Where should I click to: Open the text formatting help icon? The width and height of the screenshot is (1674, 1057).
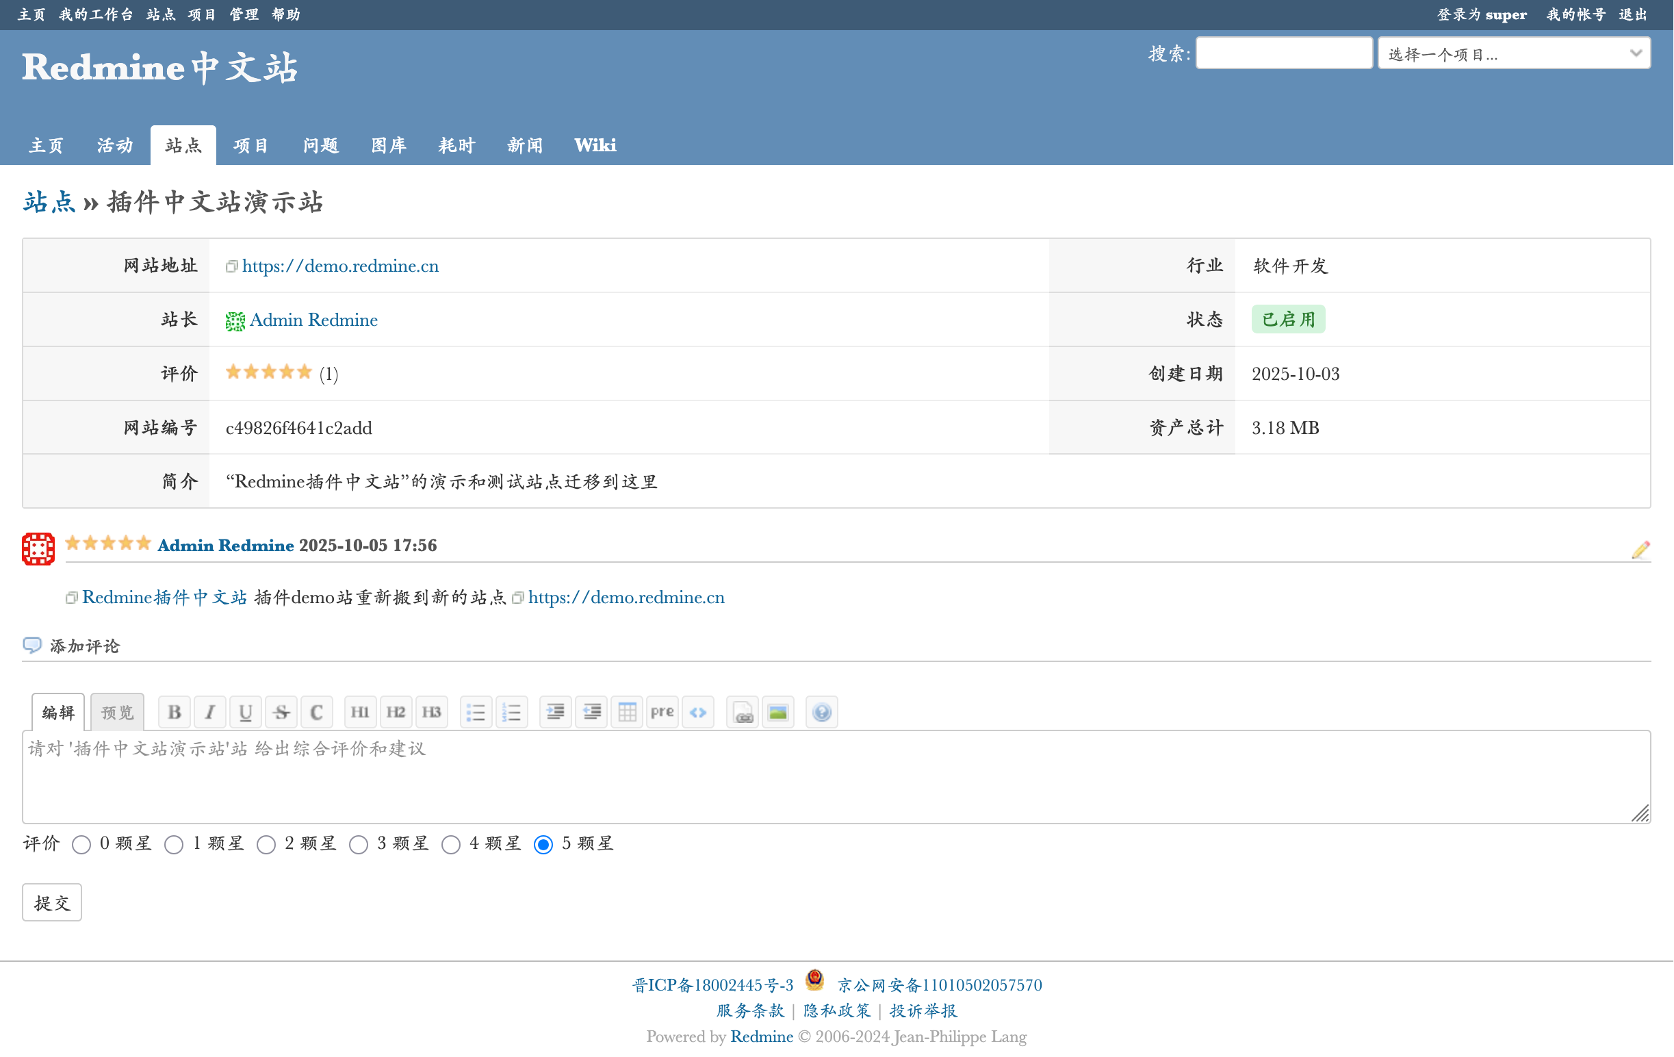822,712
